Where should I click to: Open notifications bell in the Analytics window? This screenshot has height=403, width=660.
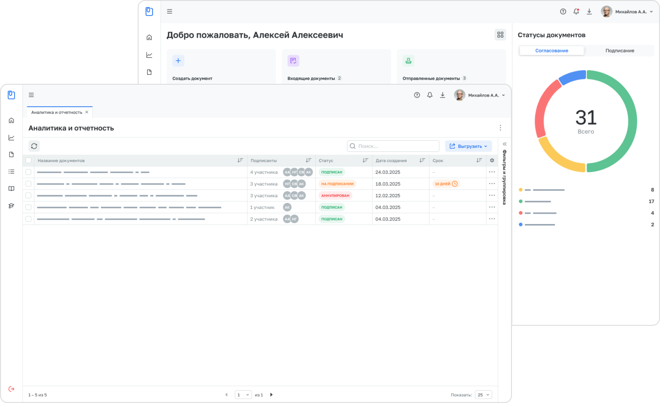(x=429, y=95)
